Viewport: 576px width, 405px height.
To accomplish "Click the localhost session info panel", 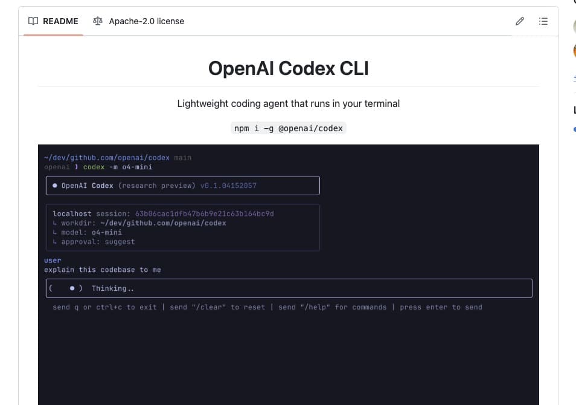I will 183,227.
